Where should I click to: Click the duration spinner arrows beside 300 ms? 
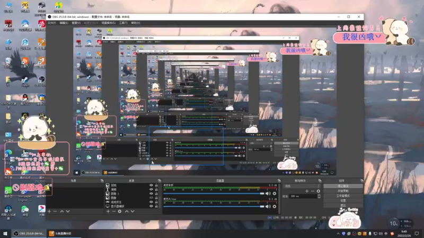click(319, 196)
